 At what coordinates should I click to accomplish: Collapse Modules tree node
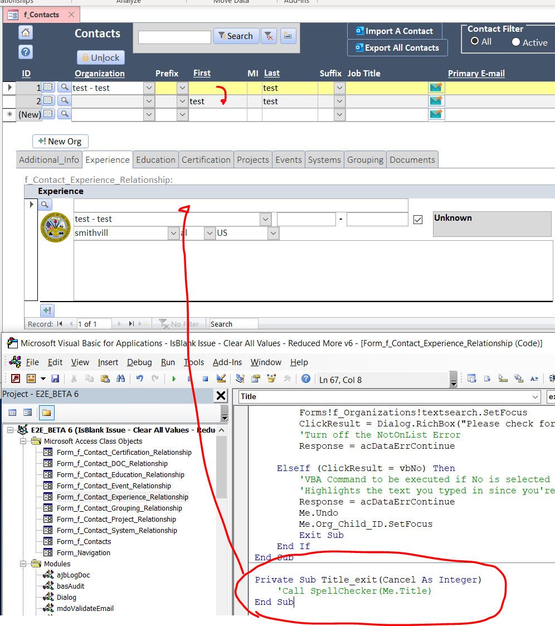coord(23,564)
